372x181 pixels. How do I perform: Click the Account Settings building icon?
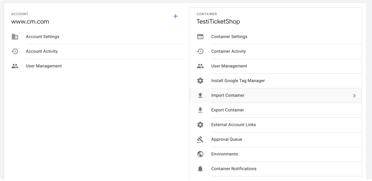pos(15,37)
